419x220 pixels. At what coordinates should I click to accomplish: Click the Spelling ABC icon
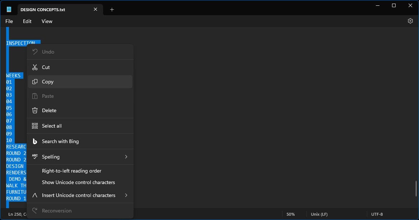[35, 157]
